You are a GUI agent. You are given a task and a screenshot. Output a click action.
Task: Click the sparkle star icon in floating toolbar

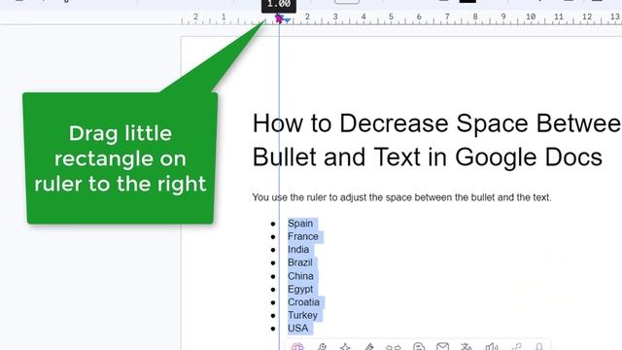(x=346, y=347)
